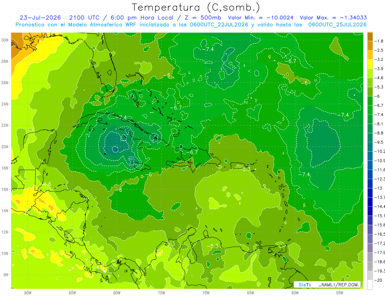385x297 pixels.
Task: Click the '-7.4' contour label near 29N 70W
Action: 208,49
